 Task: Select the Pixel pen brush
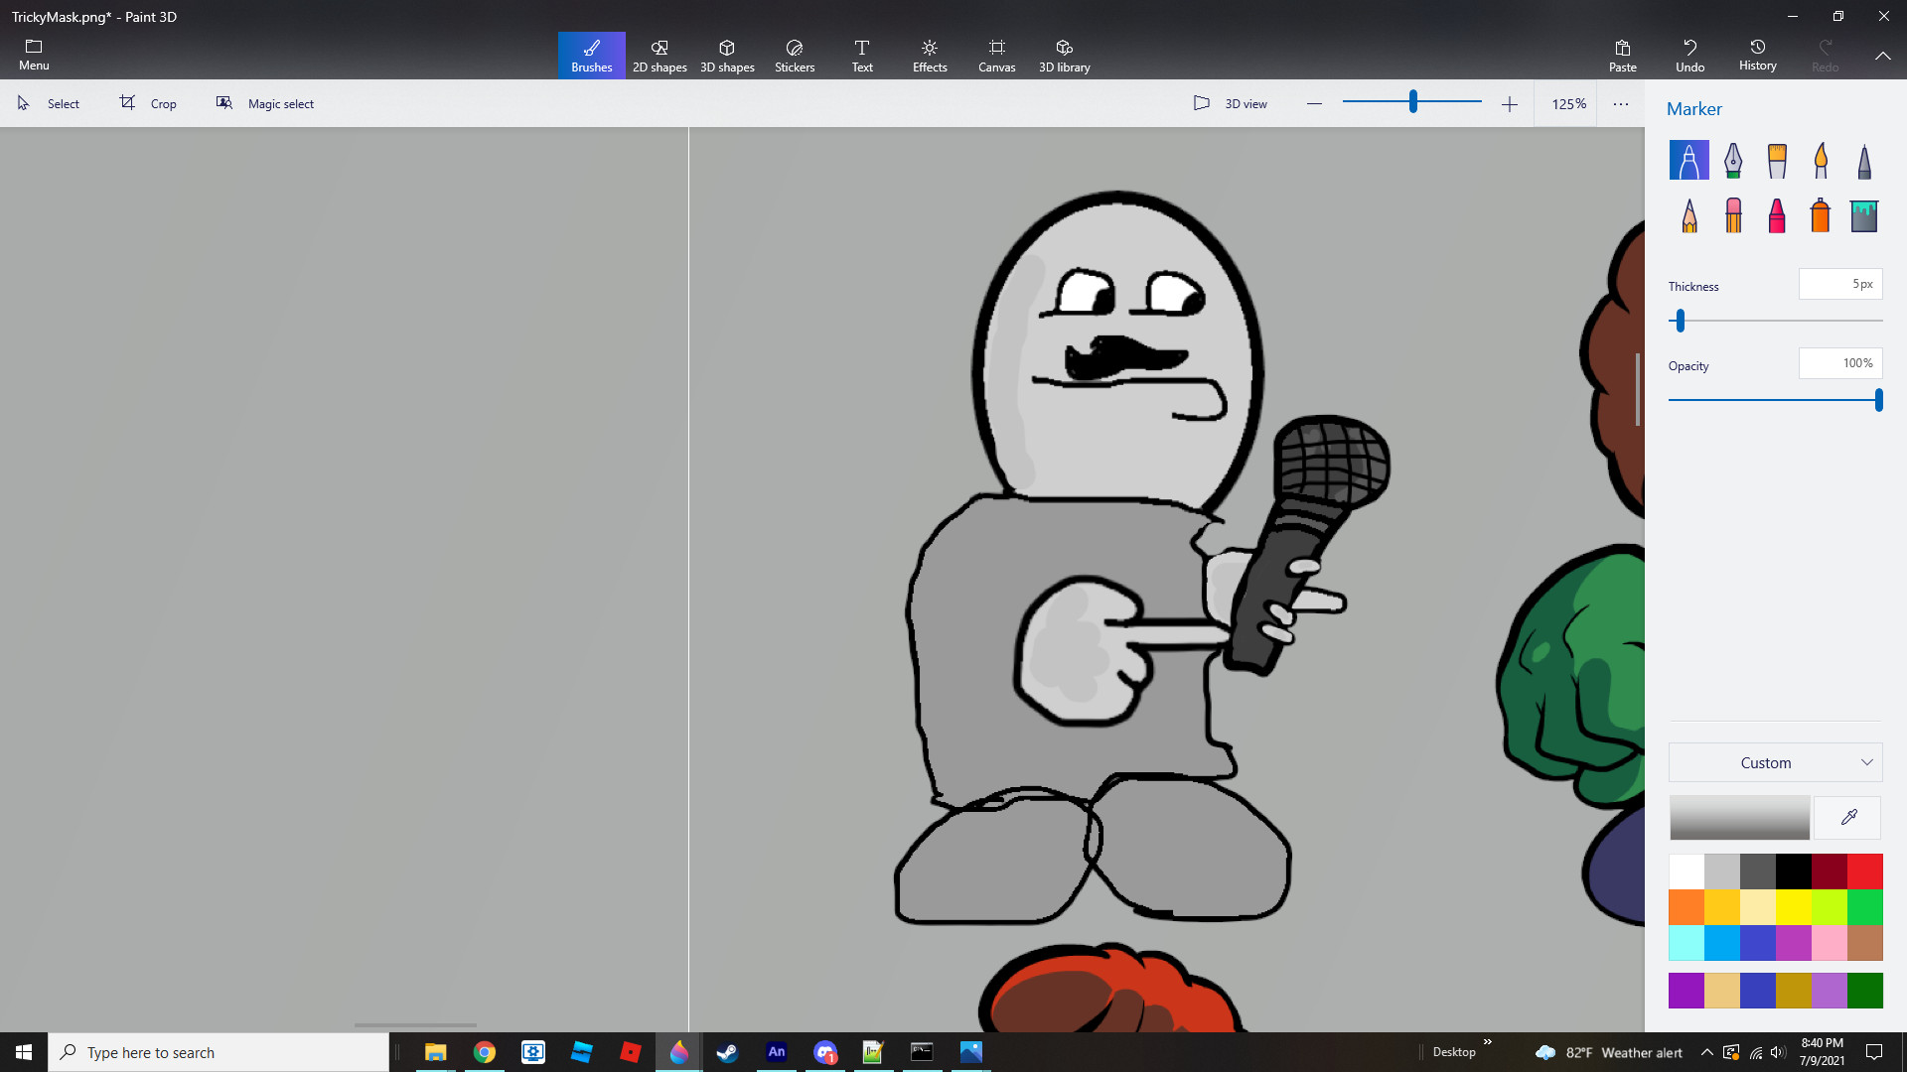point(1864,160)
